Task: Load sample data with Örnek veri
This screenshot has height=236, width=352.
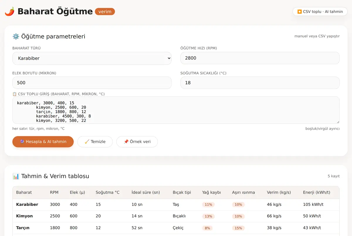Action: (x=137, y=142)
